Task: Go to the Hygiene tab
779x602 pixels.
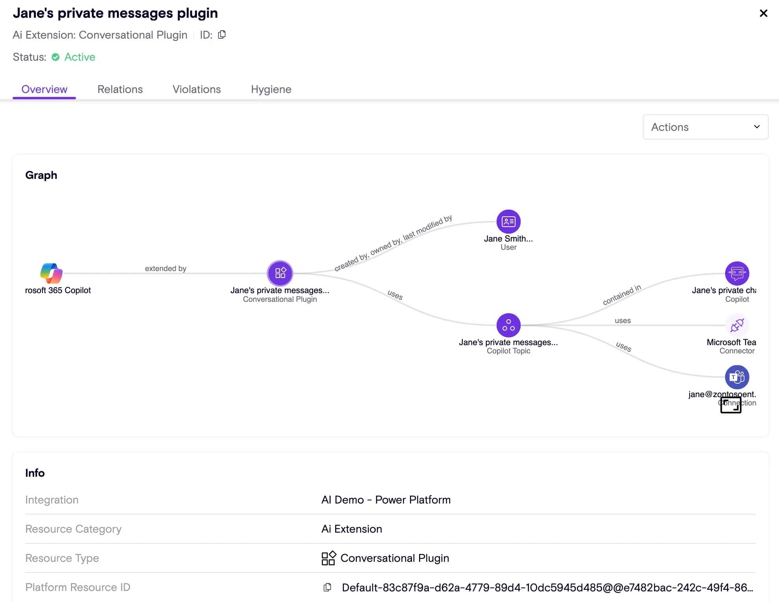Action: tap(271, 89)
